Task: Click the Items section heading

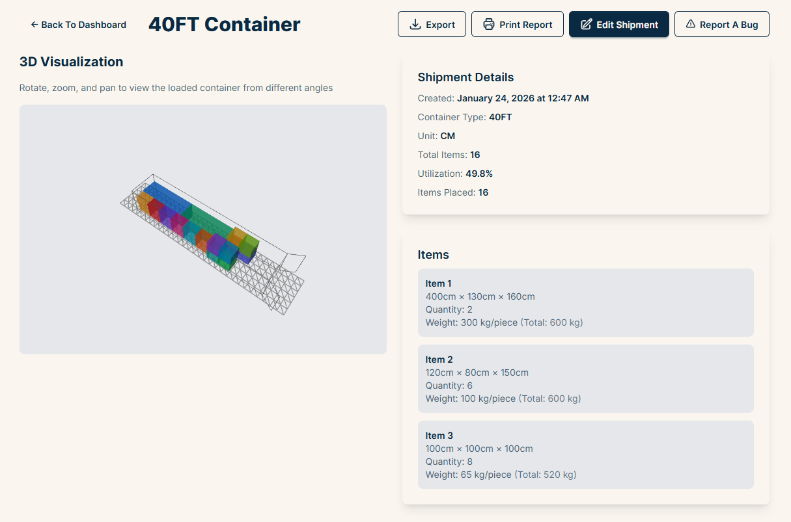Action: point(433,255)
